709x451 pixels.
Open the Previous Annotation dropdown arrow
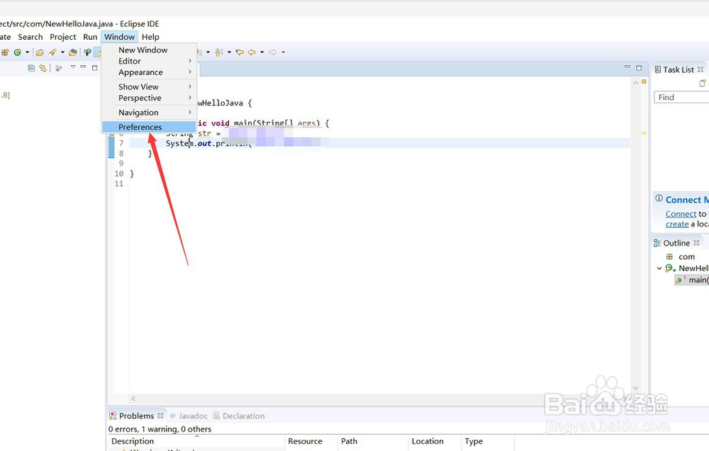pyautogui.click(x=229, y=52)
